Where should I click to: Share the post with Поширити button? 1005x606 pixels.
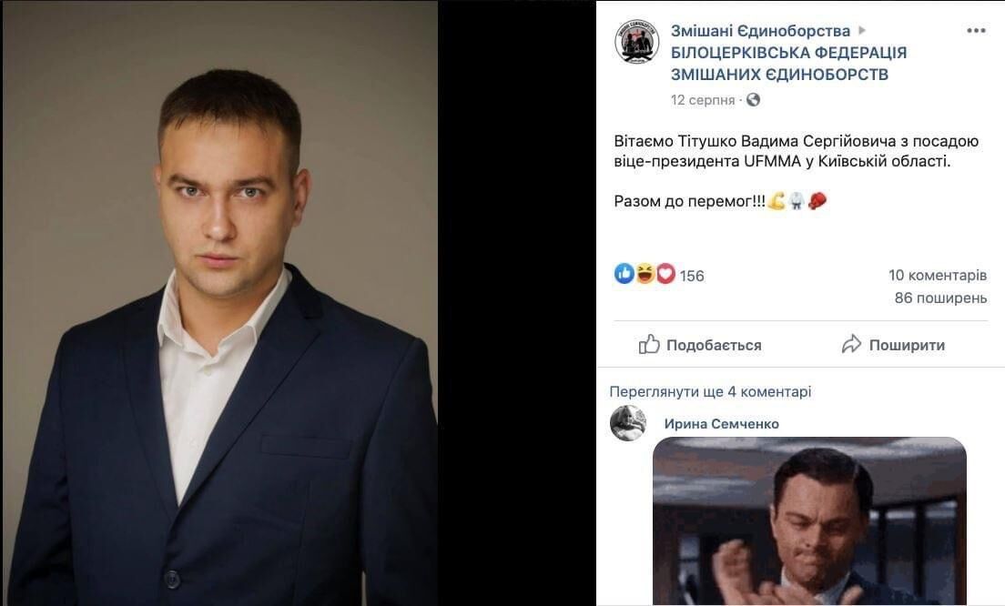pyautogui.click(x=893, y=345)
